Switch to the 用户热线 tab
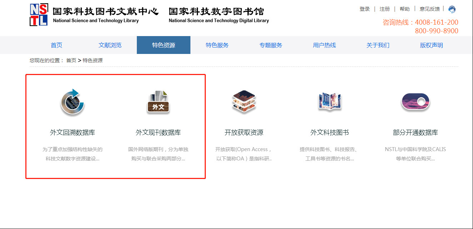 (324, 45)
